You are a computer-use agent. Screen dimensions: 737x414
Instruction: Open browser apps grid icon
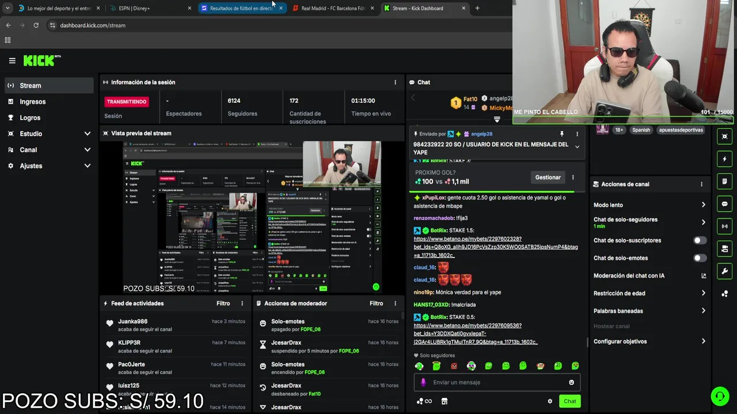tap(7, 40)
